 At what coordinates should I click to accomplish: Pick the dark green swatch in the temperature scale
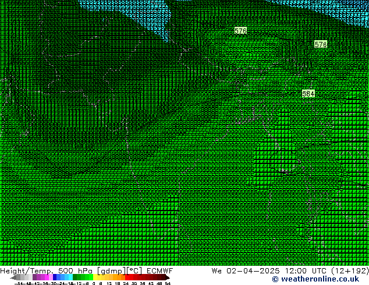[x=75, y=277]
